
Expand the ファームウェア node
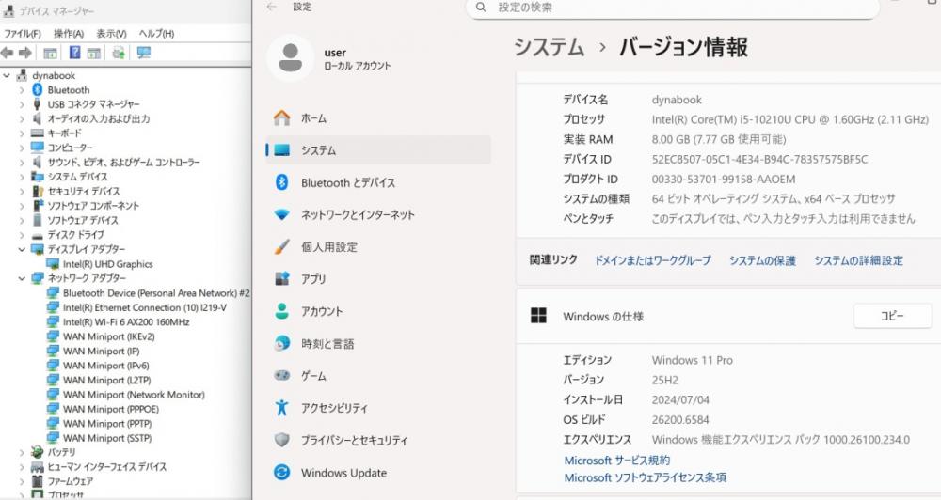click(22, 481)
